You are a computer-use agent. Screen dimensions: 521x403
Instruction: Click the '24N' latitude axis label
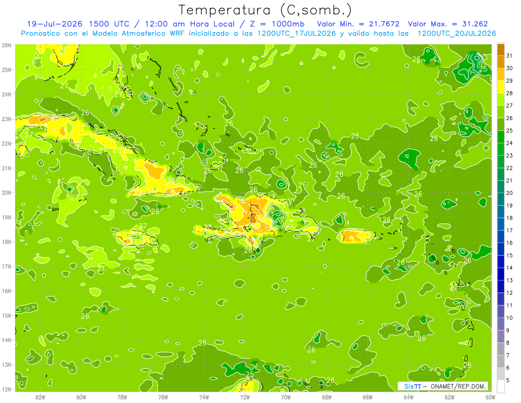click(x=7, y=94)
